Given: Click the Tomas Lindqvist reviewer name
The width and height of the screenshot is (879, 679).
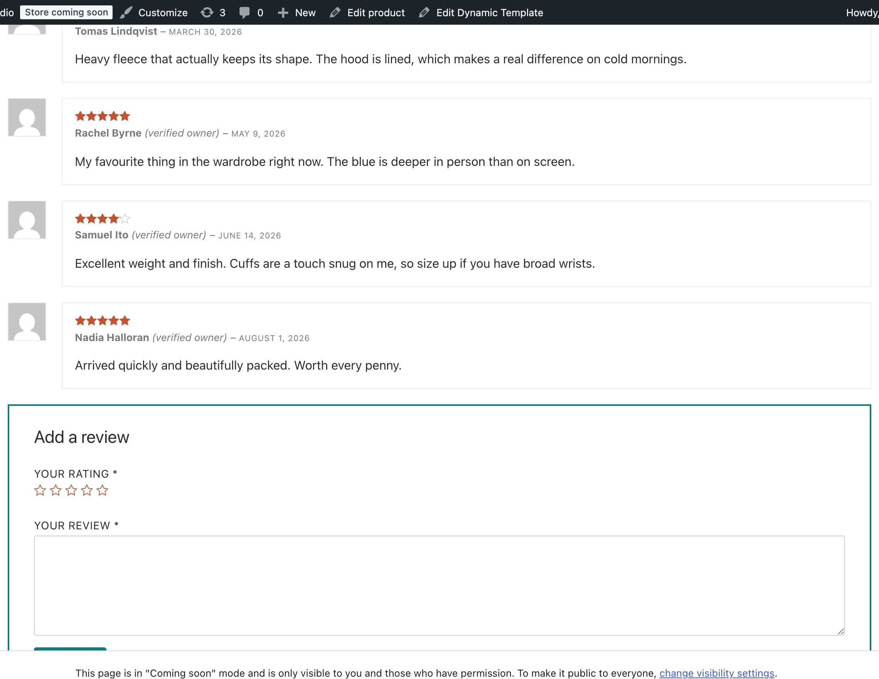Looking at the screenshot, I should tap(116, 31).
